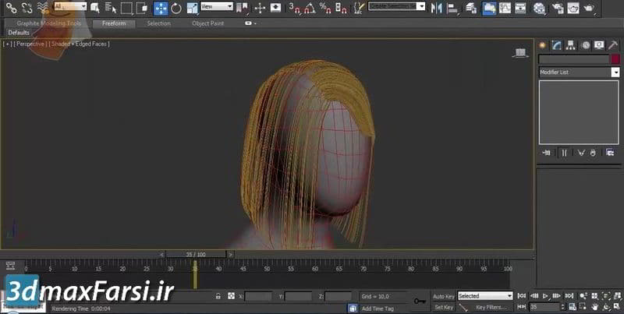This screenshot has width=624, height=314.
Task: Switch to the Utilities hammer panel
Action: (613, 45)
